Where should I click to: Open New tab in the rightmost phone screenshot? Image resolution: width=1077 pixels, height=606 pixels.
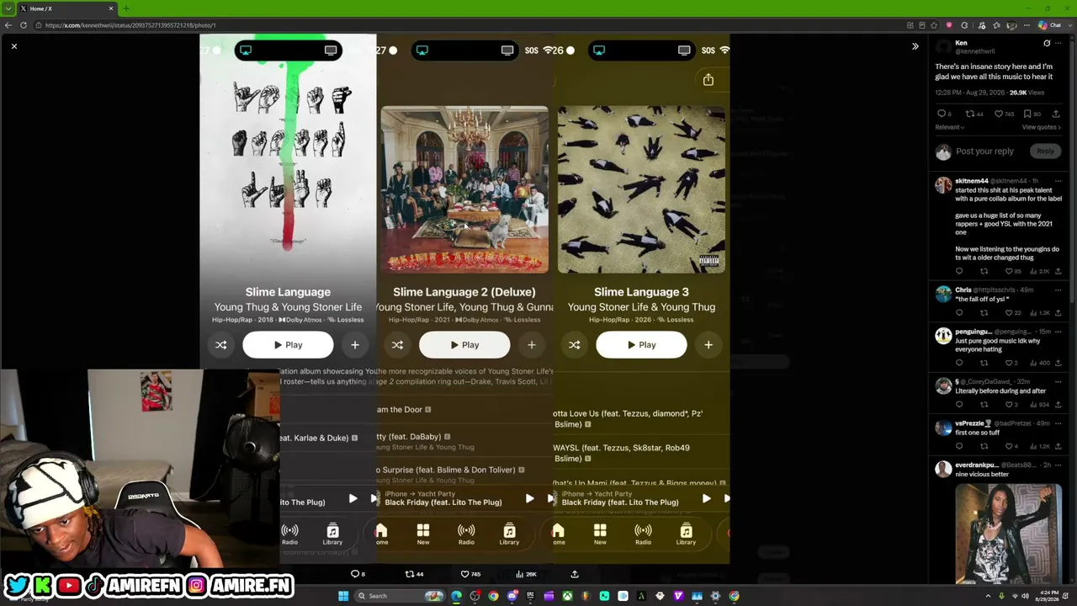600,534
